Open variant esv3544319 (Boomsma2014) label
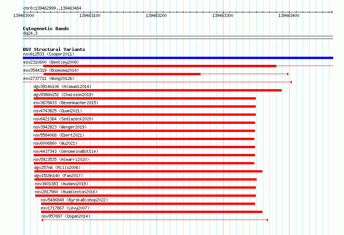The image size is (344, 235). 51,70
